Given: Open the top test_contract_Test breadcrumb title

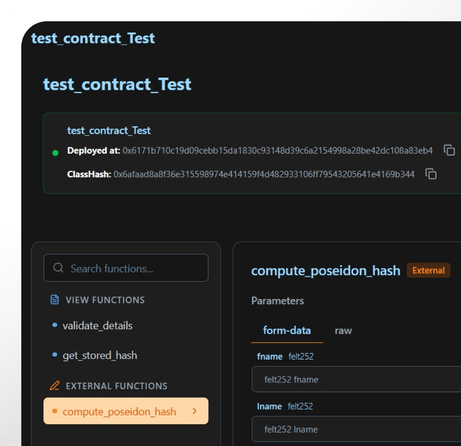Looking at the screenshot, I should pos(93,38).
